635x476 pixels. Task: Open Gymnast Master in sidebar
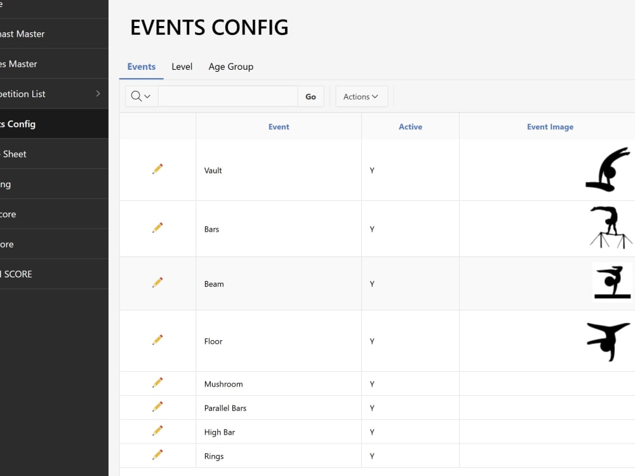(x=54, y=34)
